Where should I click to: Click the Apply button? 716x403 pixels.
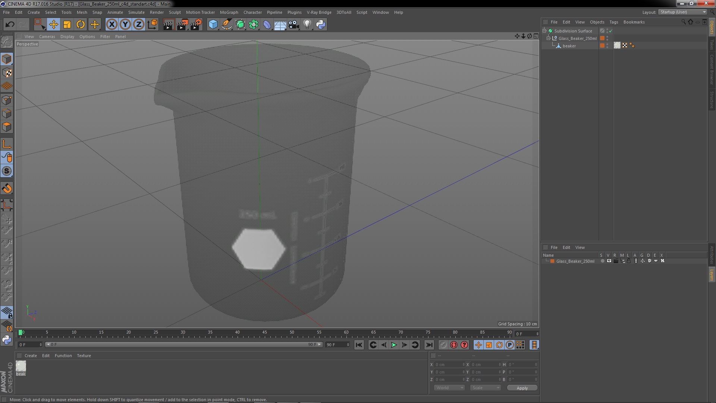[x=522, y=388]
